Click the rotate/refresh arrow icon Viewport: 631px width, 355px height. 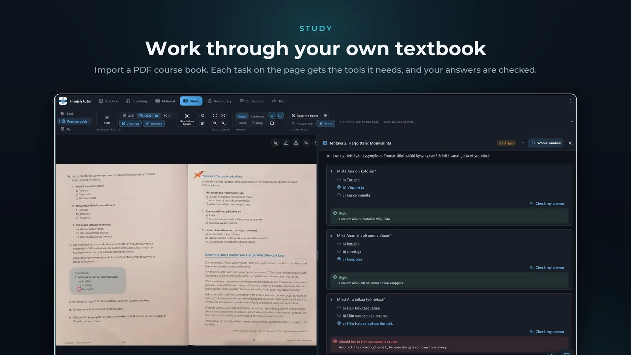pos(203,116)
